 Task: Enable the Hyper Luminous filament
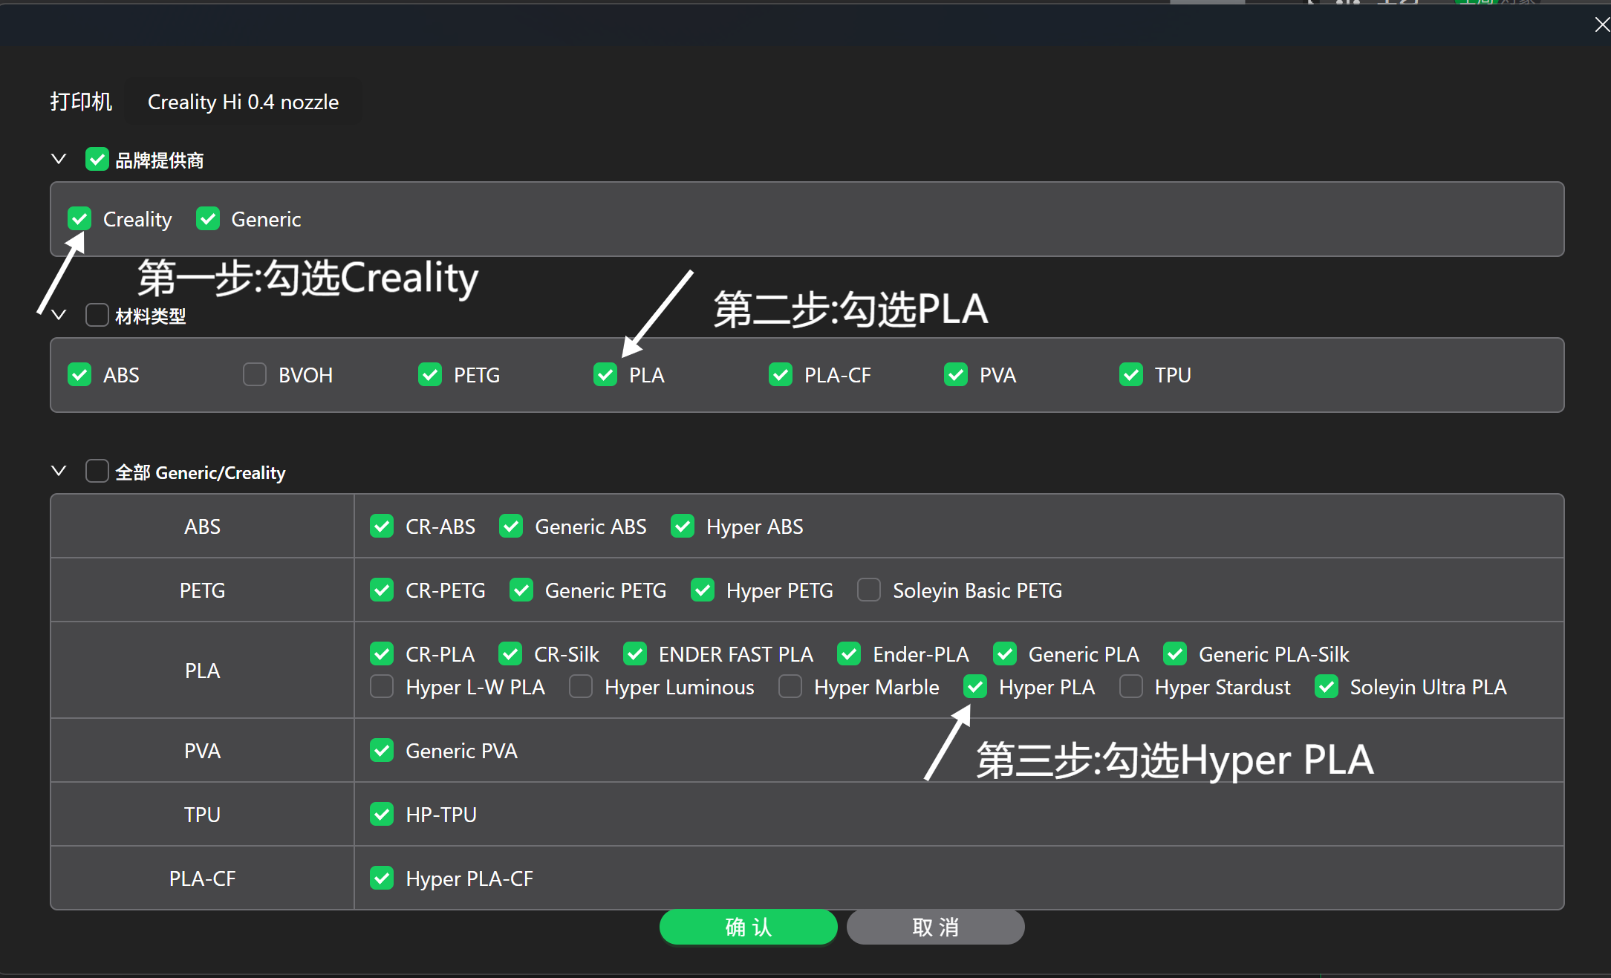tap(581, 687)
